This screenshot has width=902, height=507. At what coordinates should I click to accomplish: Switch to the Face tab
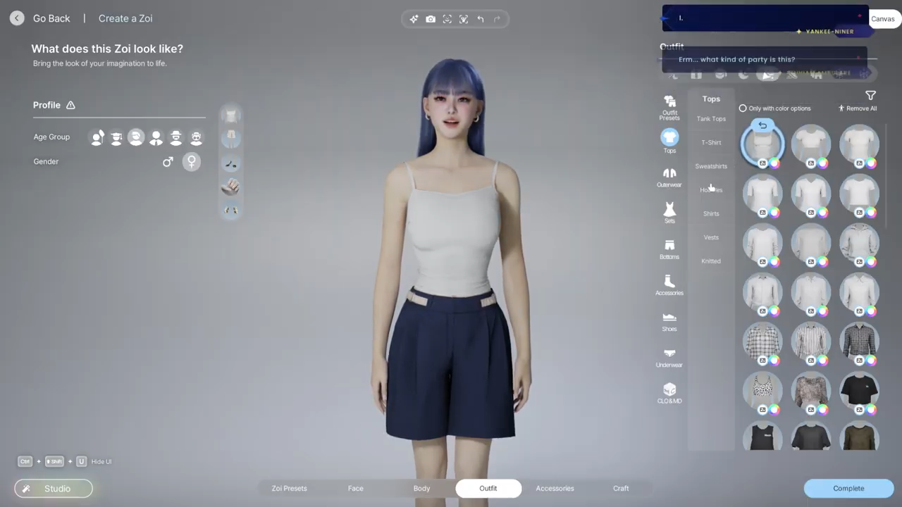click(355, 488)
